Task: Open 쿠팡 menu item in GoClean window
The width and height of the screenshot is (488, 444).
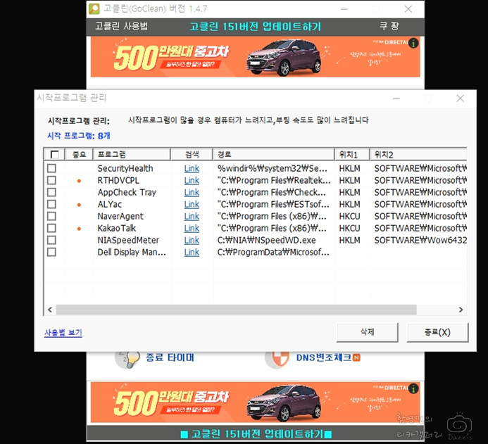Action: point(389,26)
